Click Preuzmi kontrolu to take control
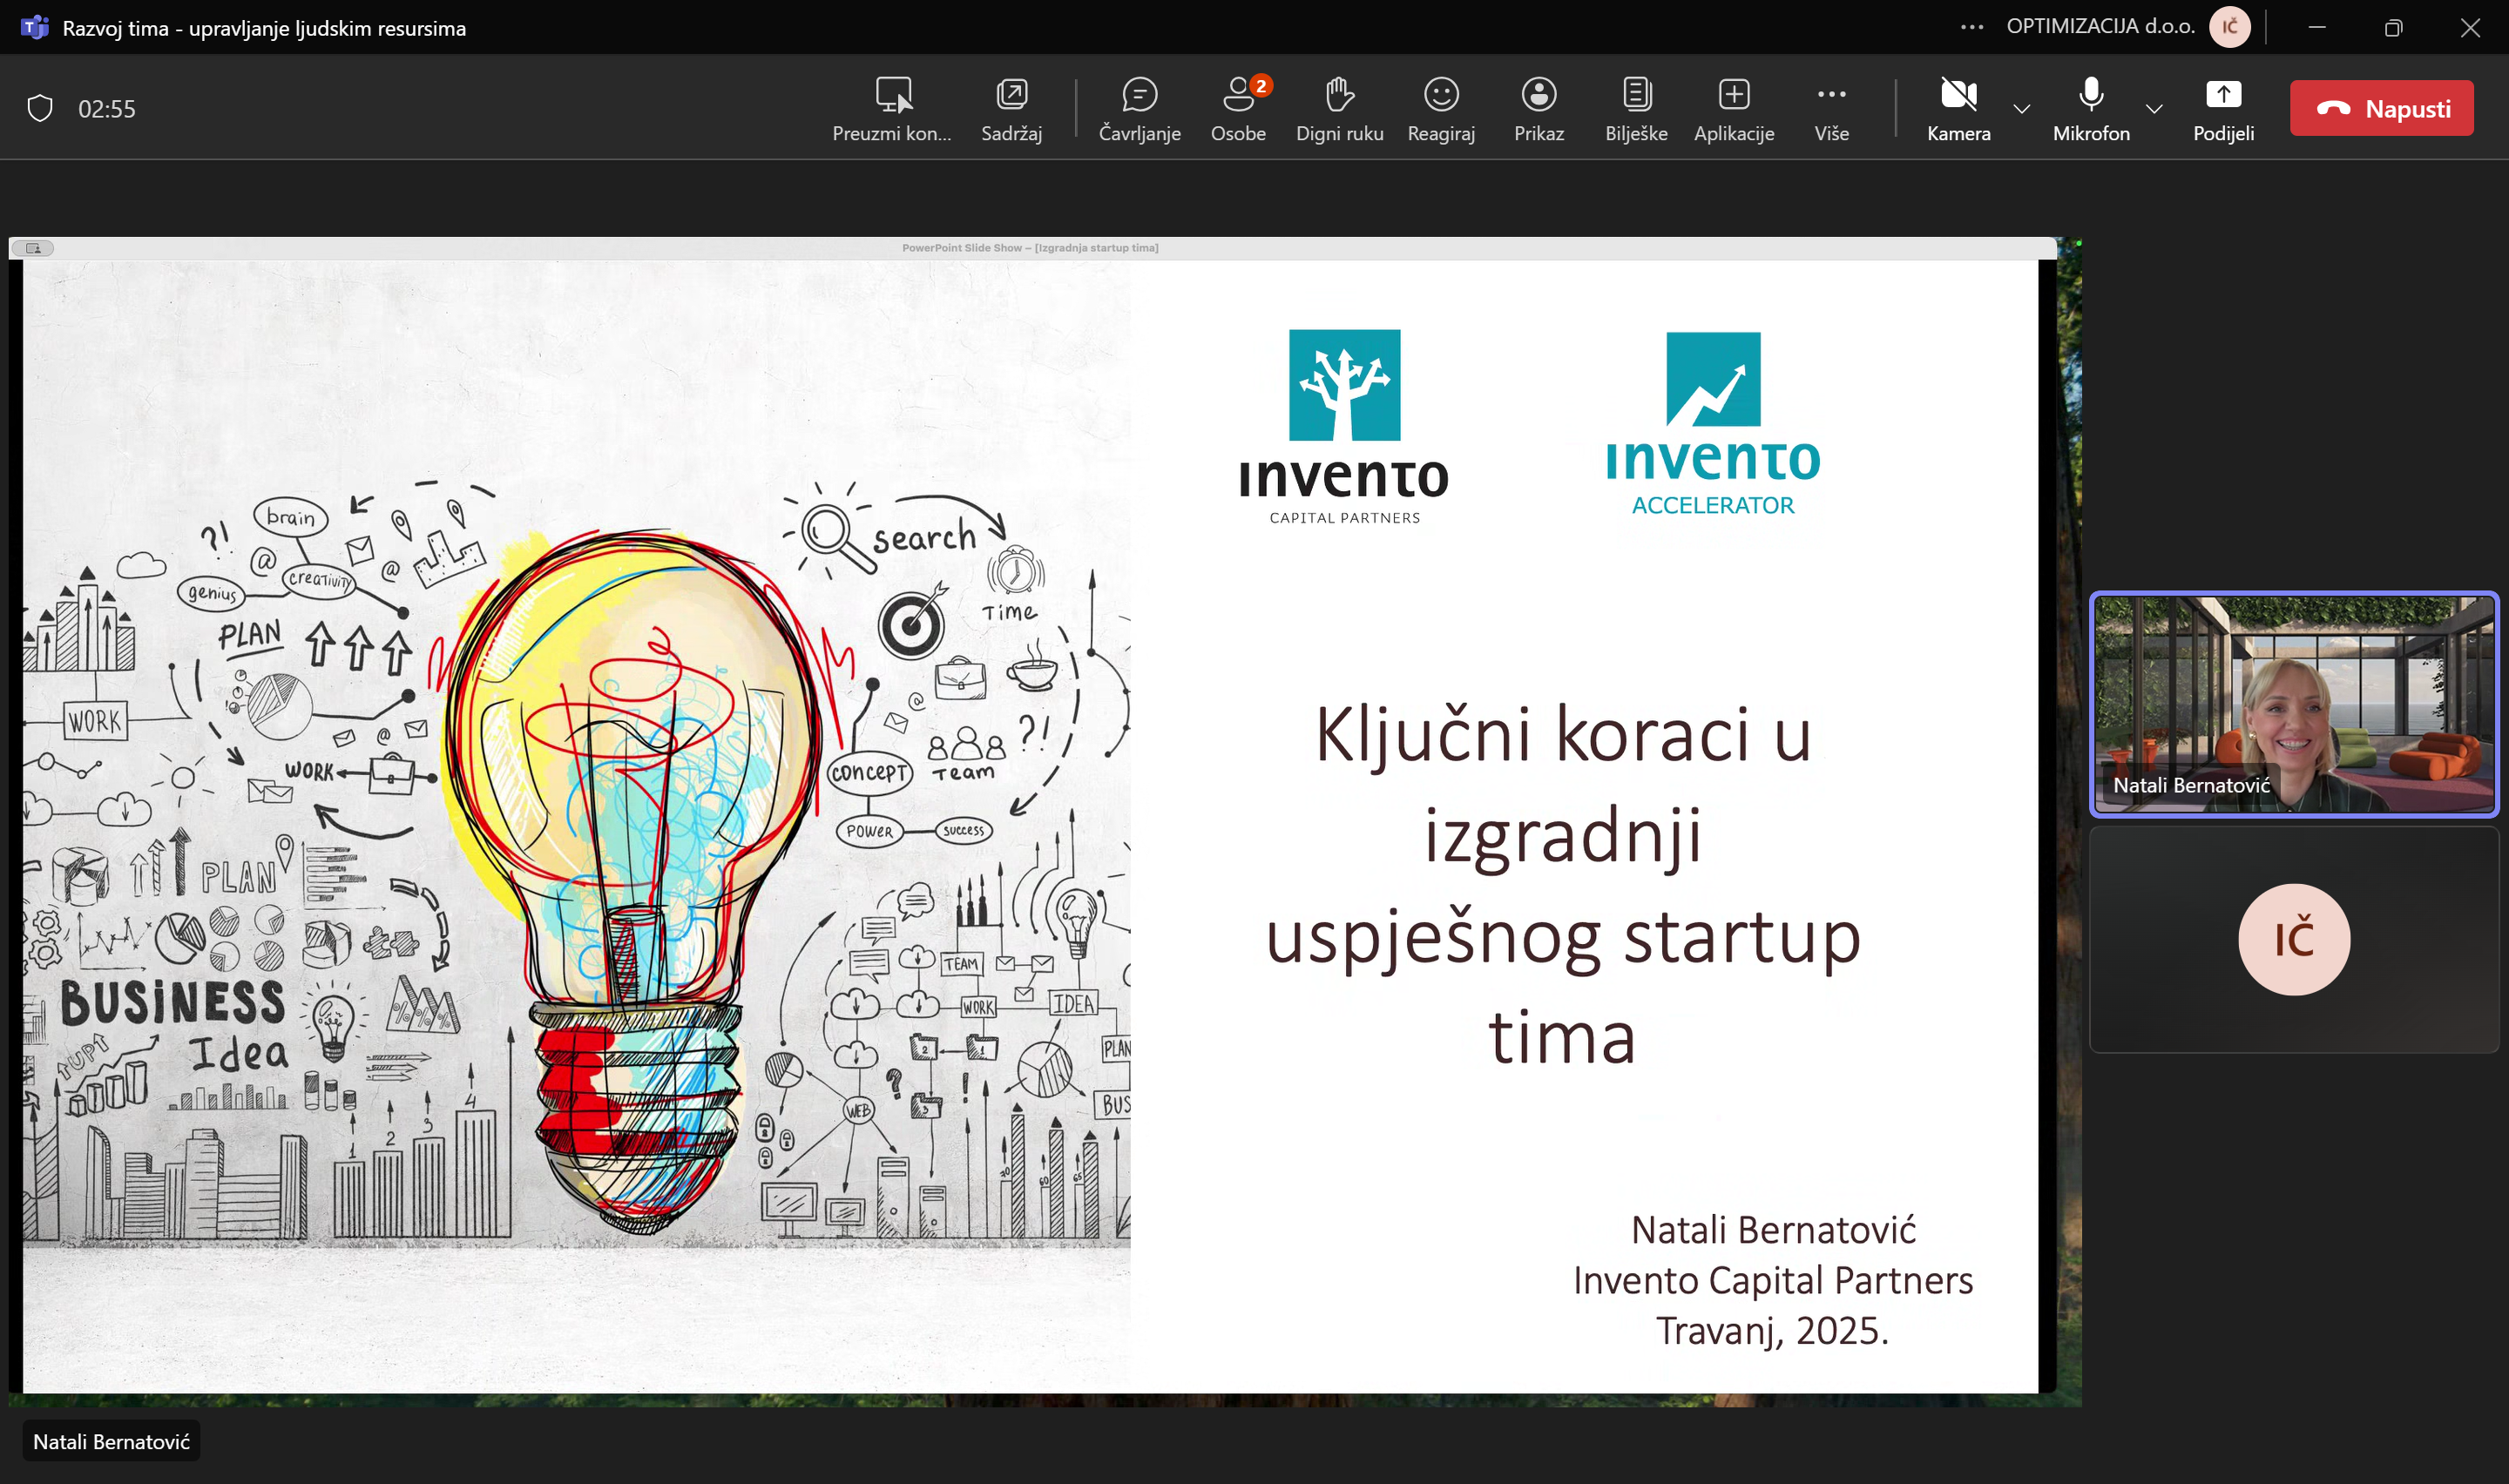The height and width of the screenshot is (1484, 2509). tap(892, 108)
